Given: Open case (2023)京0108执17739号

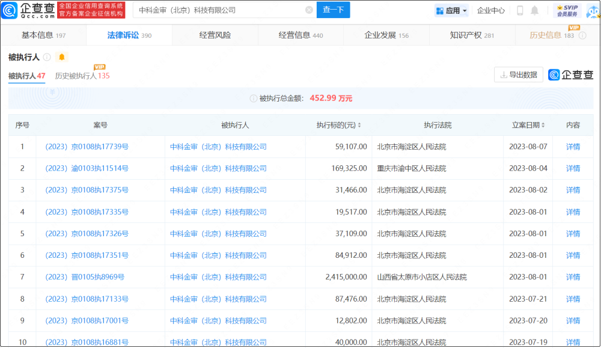Looking at the screenshot, I should tap(87, 147).
